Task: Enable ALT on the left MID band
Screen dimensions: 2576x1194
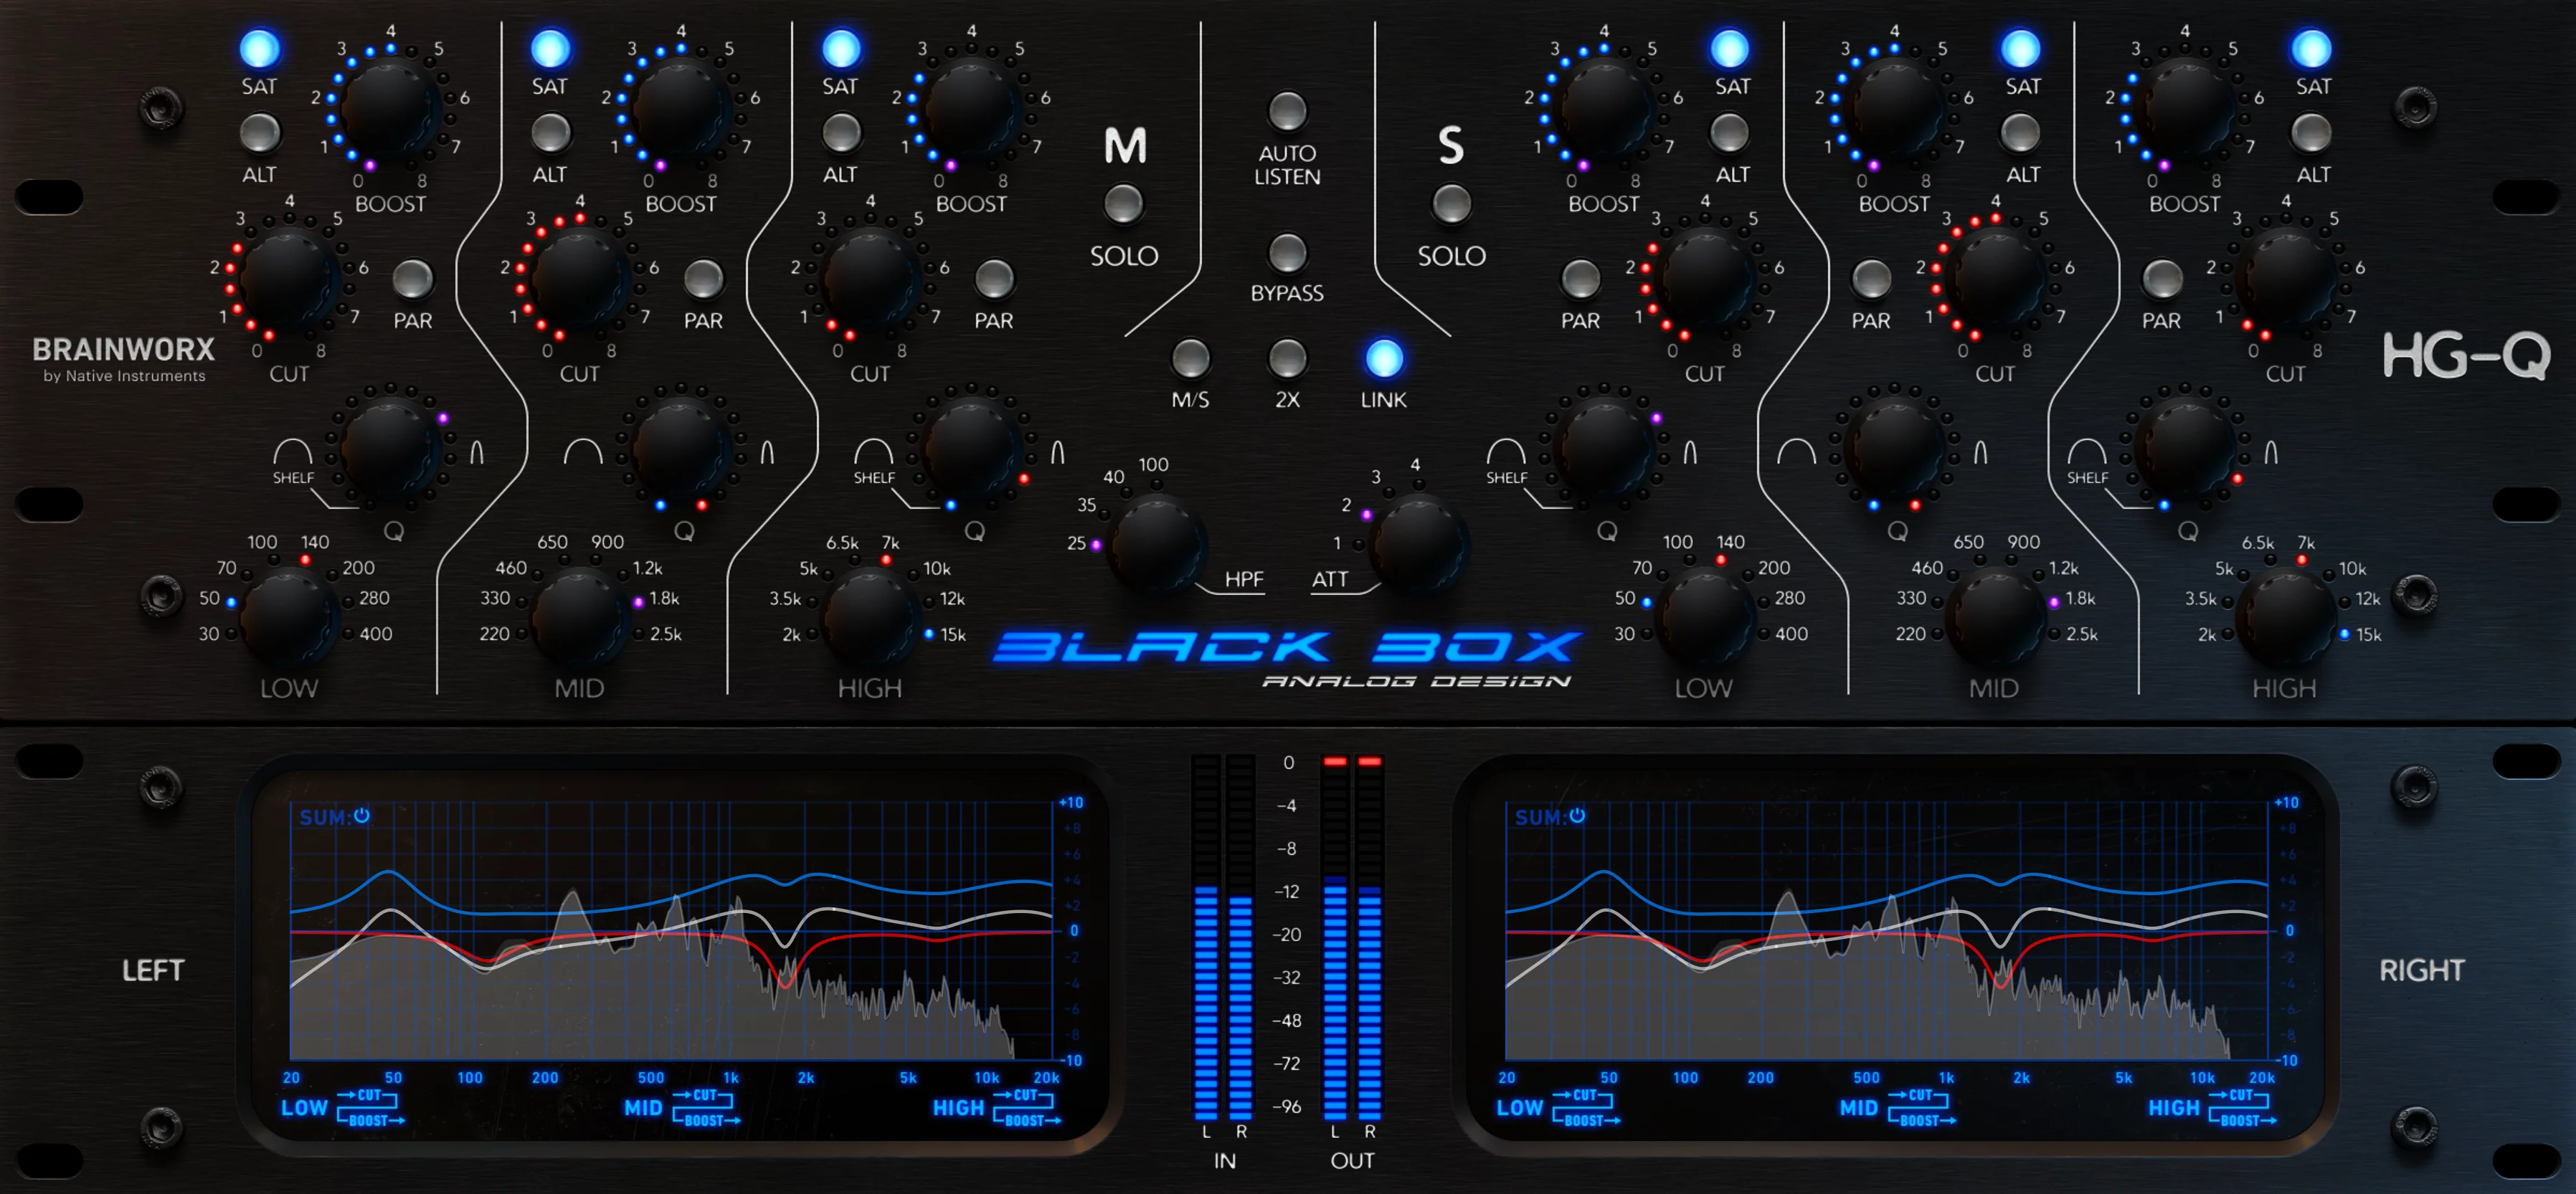Action: click(x=550, y=133)
